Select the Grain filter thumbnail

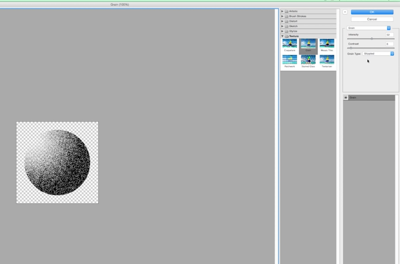[x=308, y=44]
